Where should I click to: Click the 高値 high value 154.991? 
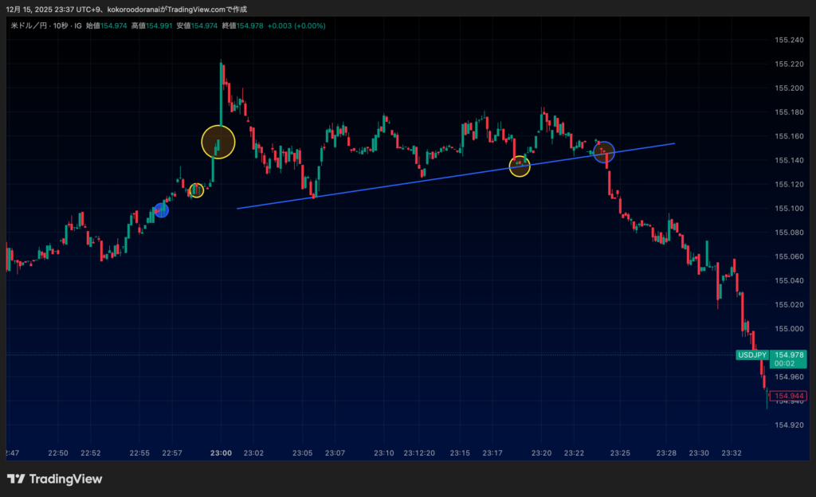(x=158, y=25)
